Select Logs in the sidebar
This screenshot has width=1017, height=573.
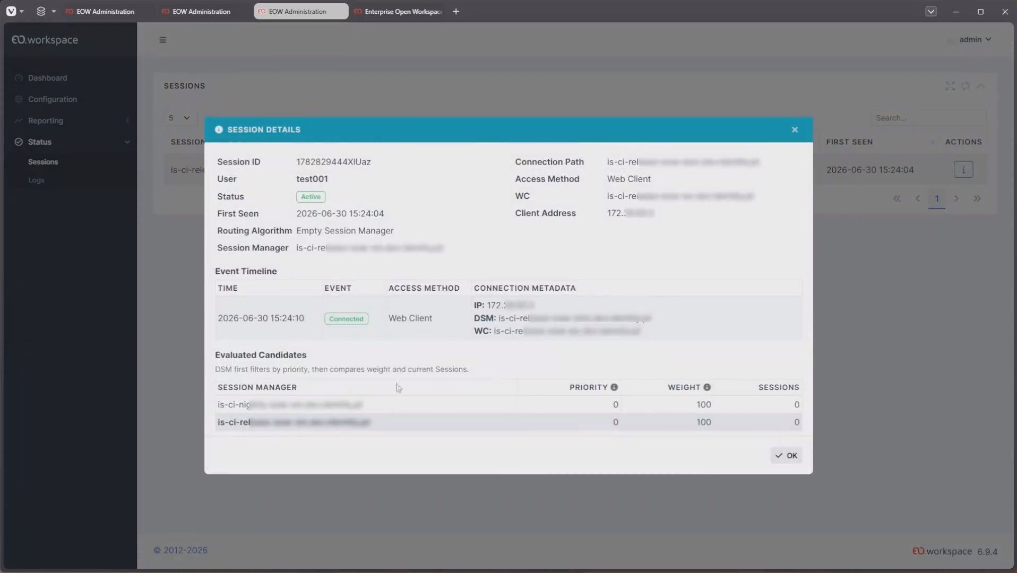[x=36, y=180]
